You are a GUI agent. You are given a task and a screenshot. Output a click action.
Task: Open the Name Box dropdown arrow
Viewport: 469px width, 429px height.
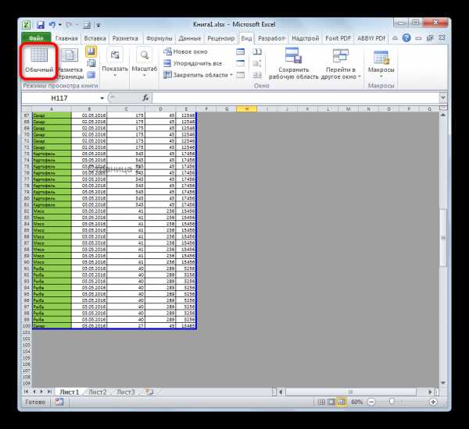click(x=102, y=98)
